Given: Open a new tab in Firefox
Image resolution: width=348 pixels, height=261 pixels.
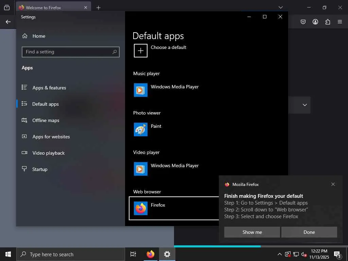Looking at the screenshot, I should pyautogui.click(x=98, y=8).
